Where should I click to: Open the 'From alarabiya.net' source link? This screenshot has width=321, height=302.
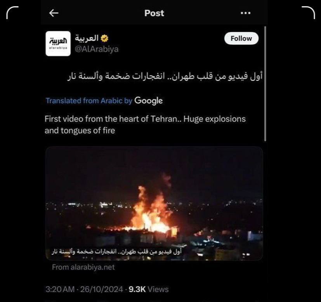click(83, 267)
